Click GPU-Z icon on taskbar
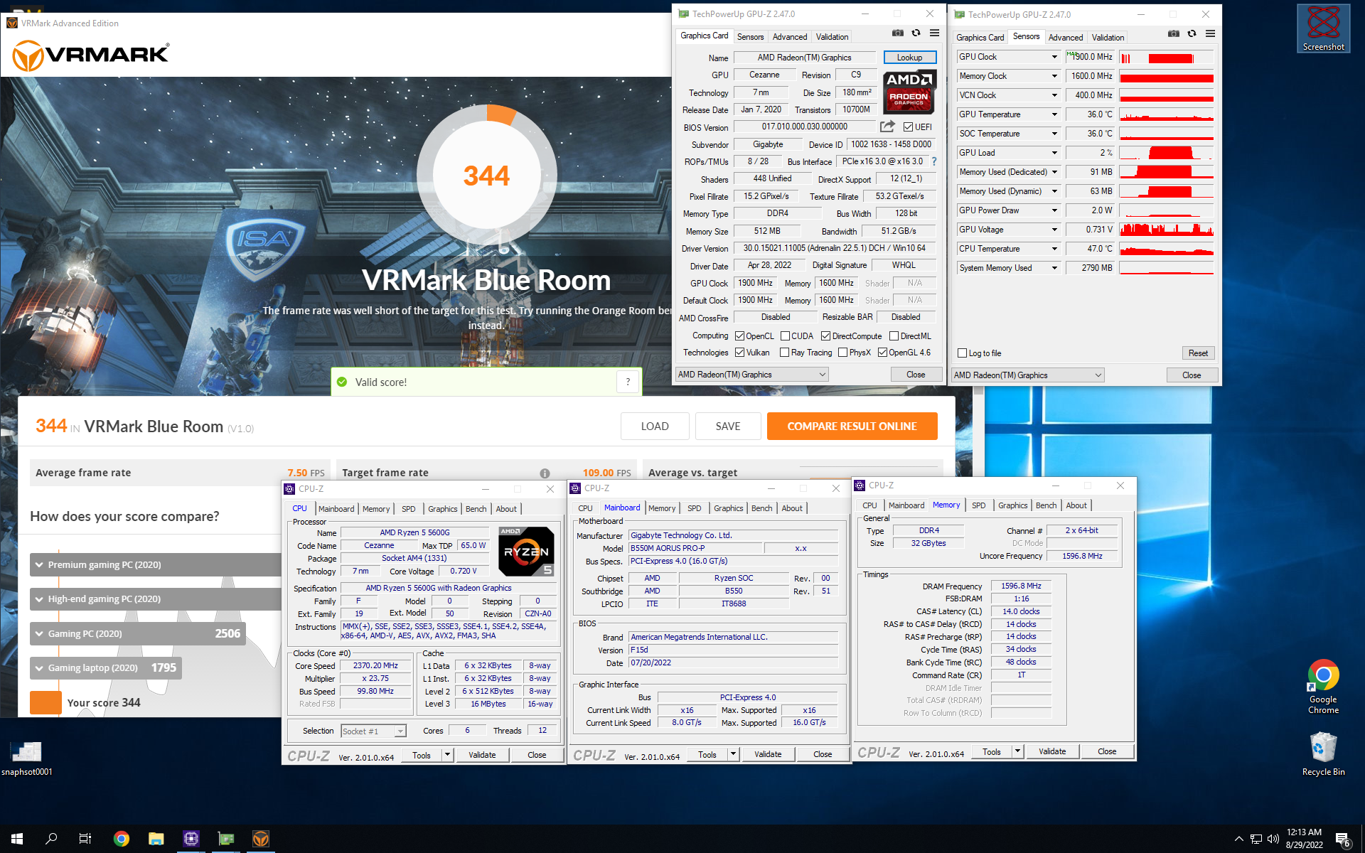 pos(226,839)
